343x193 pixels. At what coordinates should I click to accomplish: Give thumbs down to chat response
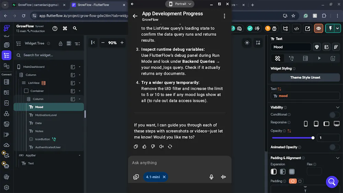(x=153, y=147)
